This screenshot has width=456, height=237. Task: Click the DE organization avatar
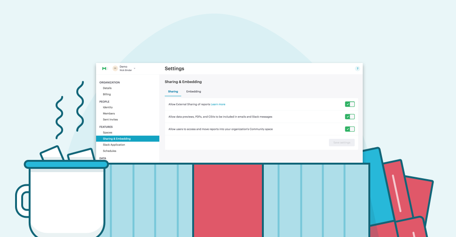pyautogui.click(x=115, y=69)
